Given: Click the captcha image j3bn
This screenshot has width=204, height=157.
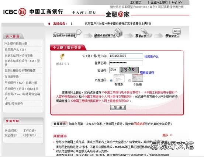Looking at the screenshot, I should 129,70.
